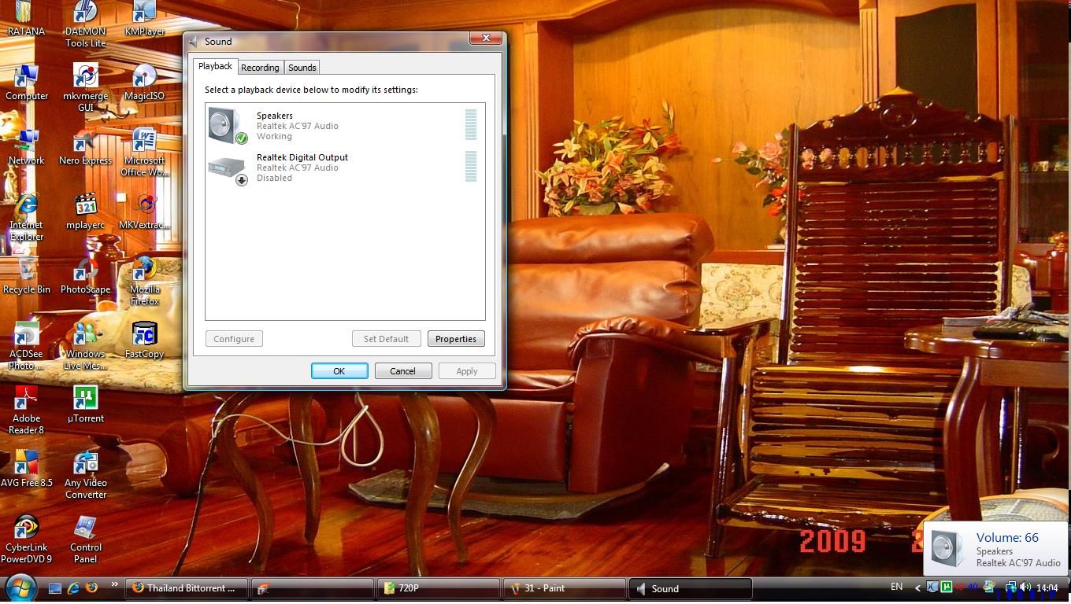
Task: Switch to 720P folder taskbar button
Action: click(439, 588)
